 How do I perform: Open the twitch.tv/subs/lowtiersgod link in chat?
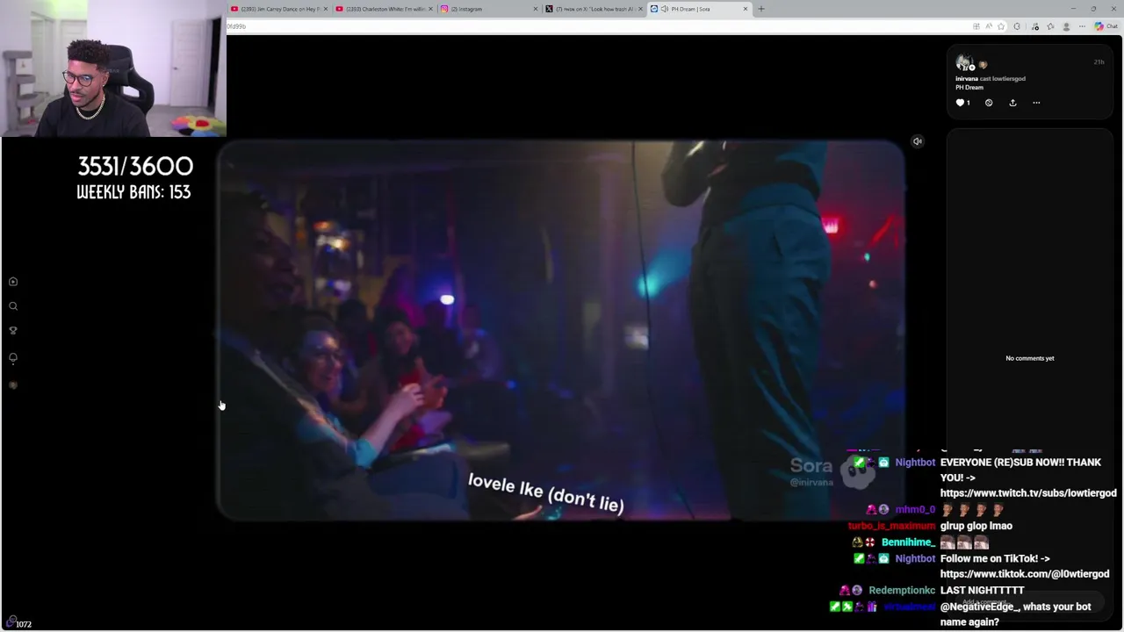click(1028, 493)
